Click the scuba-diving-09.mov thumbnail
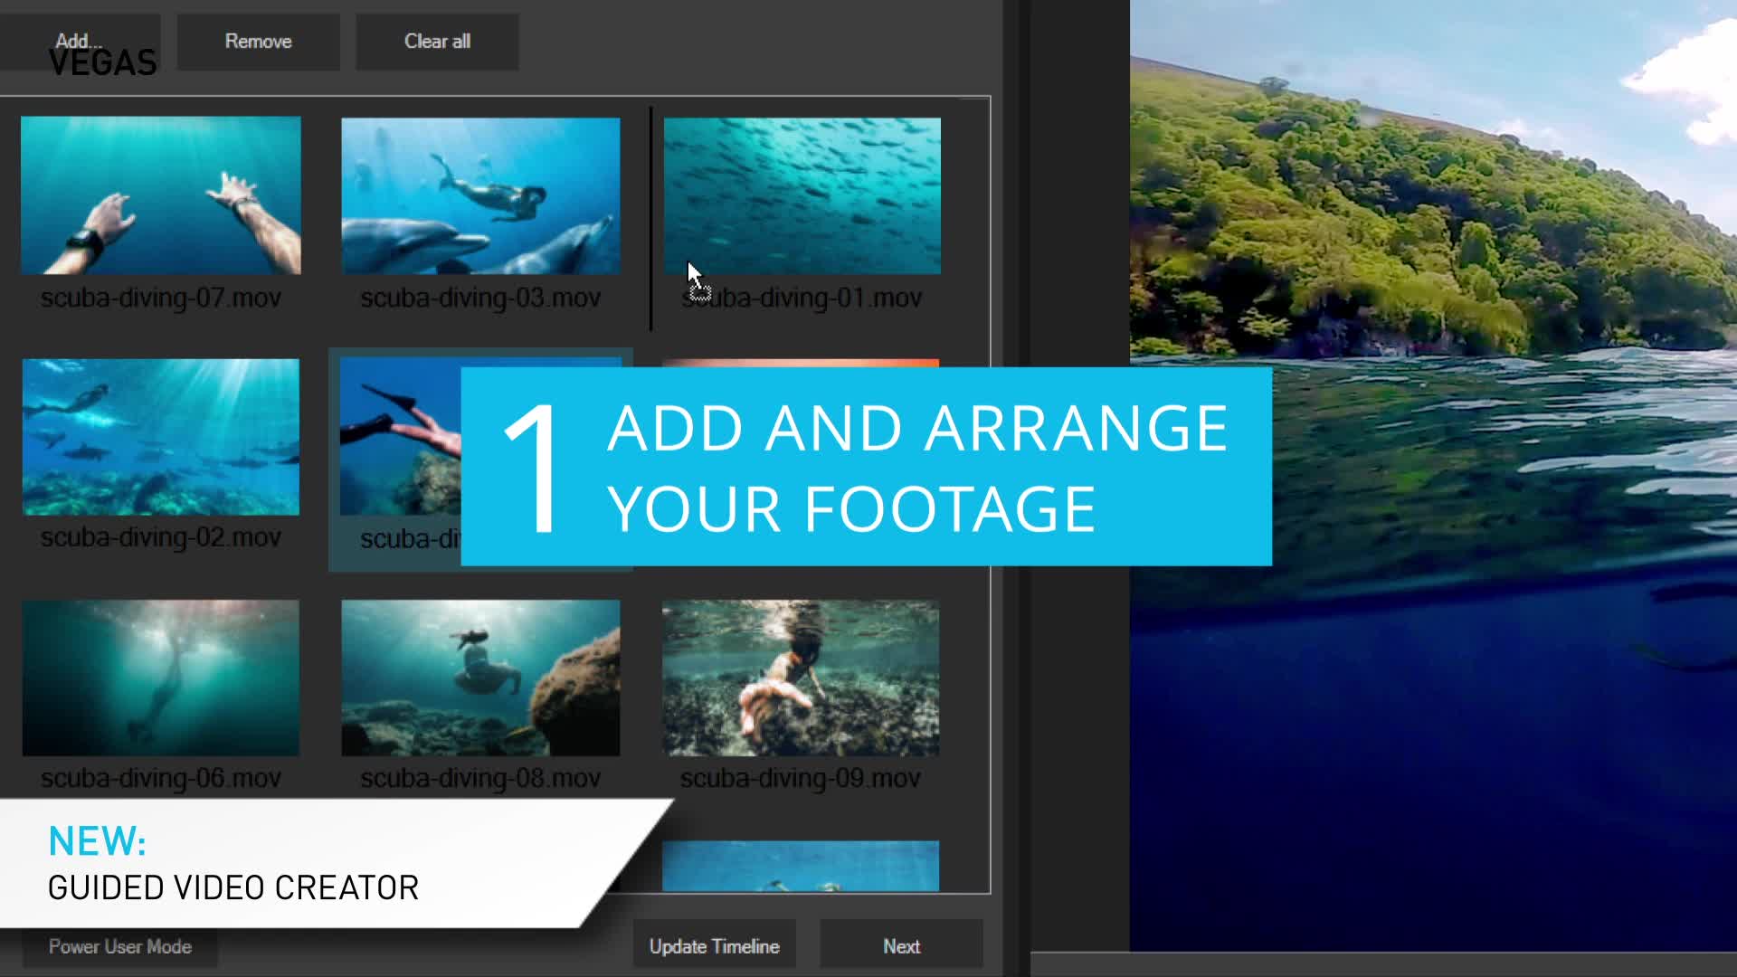1737x977 pixels. pyautogui.click(x=801, y=678)
